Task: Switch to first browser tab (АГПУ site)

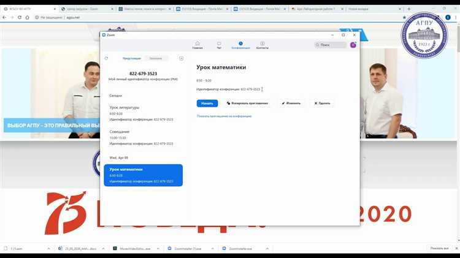Action: 29,9
